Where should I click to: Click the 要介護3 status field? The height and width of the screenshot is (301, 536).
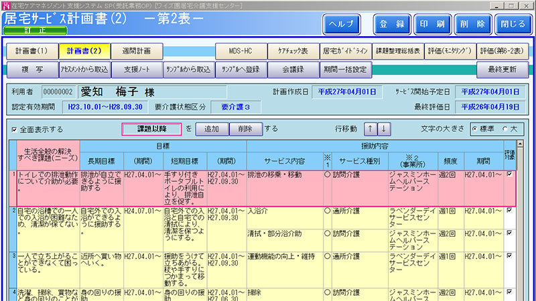[x=236, y=107]
